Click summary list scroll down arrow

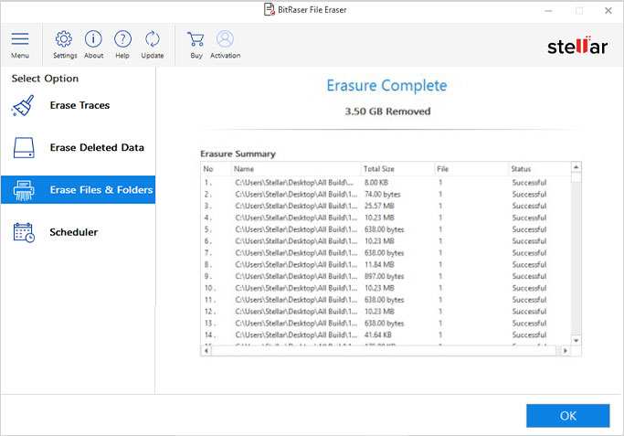(x=576, y=341)
